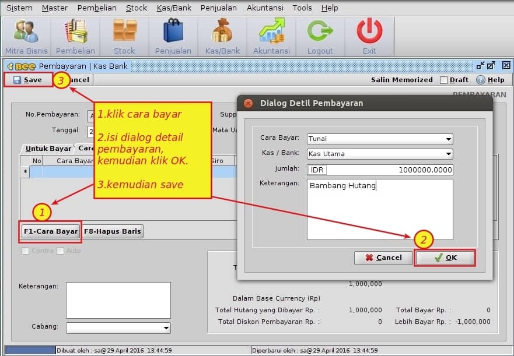Open the Akuntansi menu
This screenshot has width=514, height=356.
[265, 8]
